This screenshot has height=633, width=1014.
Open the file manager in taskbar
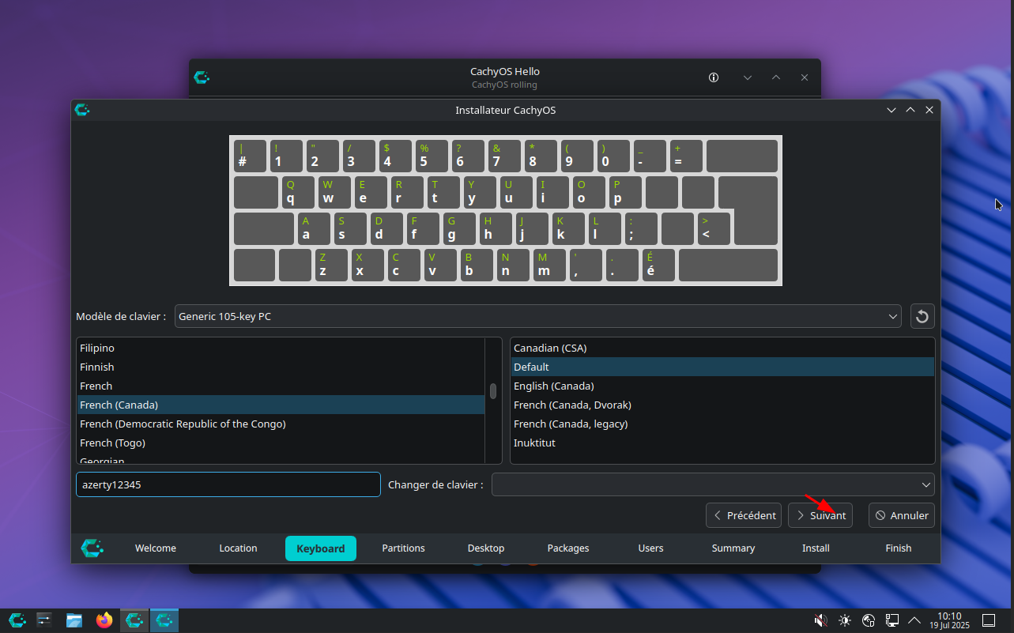click(74, 620)
